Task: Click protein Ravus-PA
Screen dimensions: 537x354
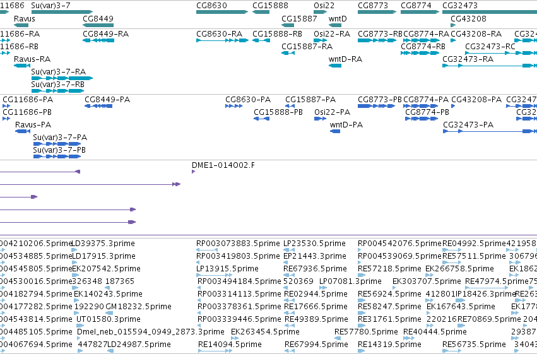Action: (x=33, y=125)
